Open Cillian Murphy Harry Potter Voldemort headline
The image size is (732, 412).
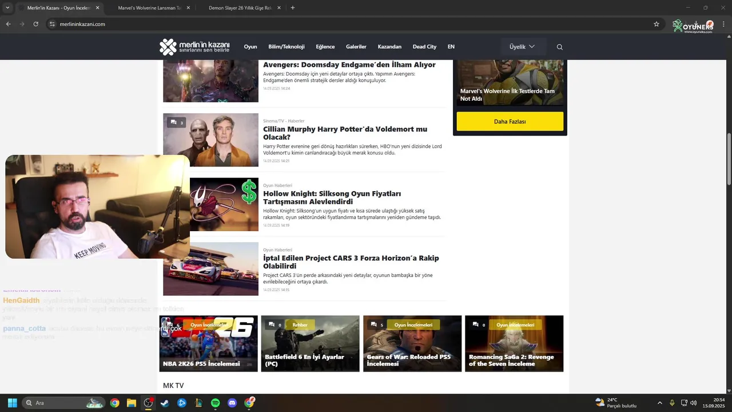tap(345, 133)
